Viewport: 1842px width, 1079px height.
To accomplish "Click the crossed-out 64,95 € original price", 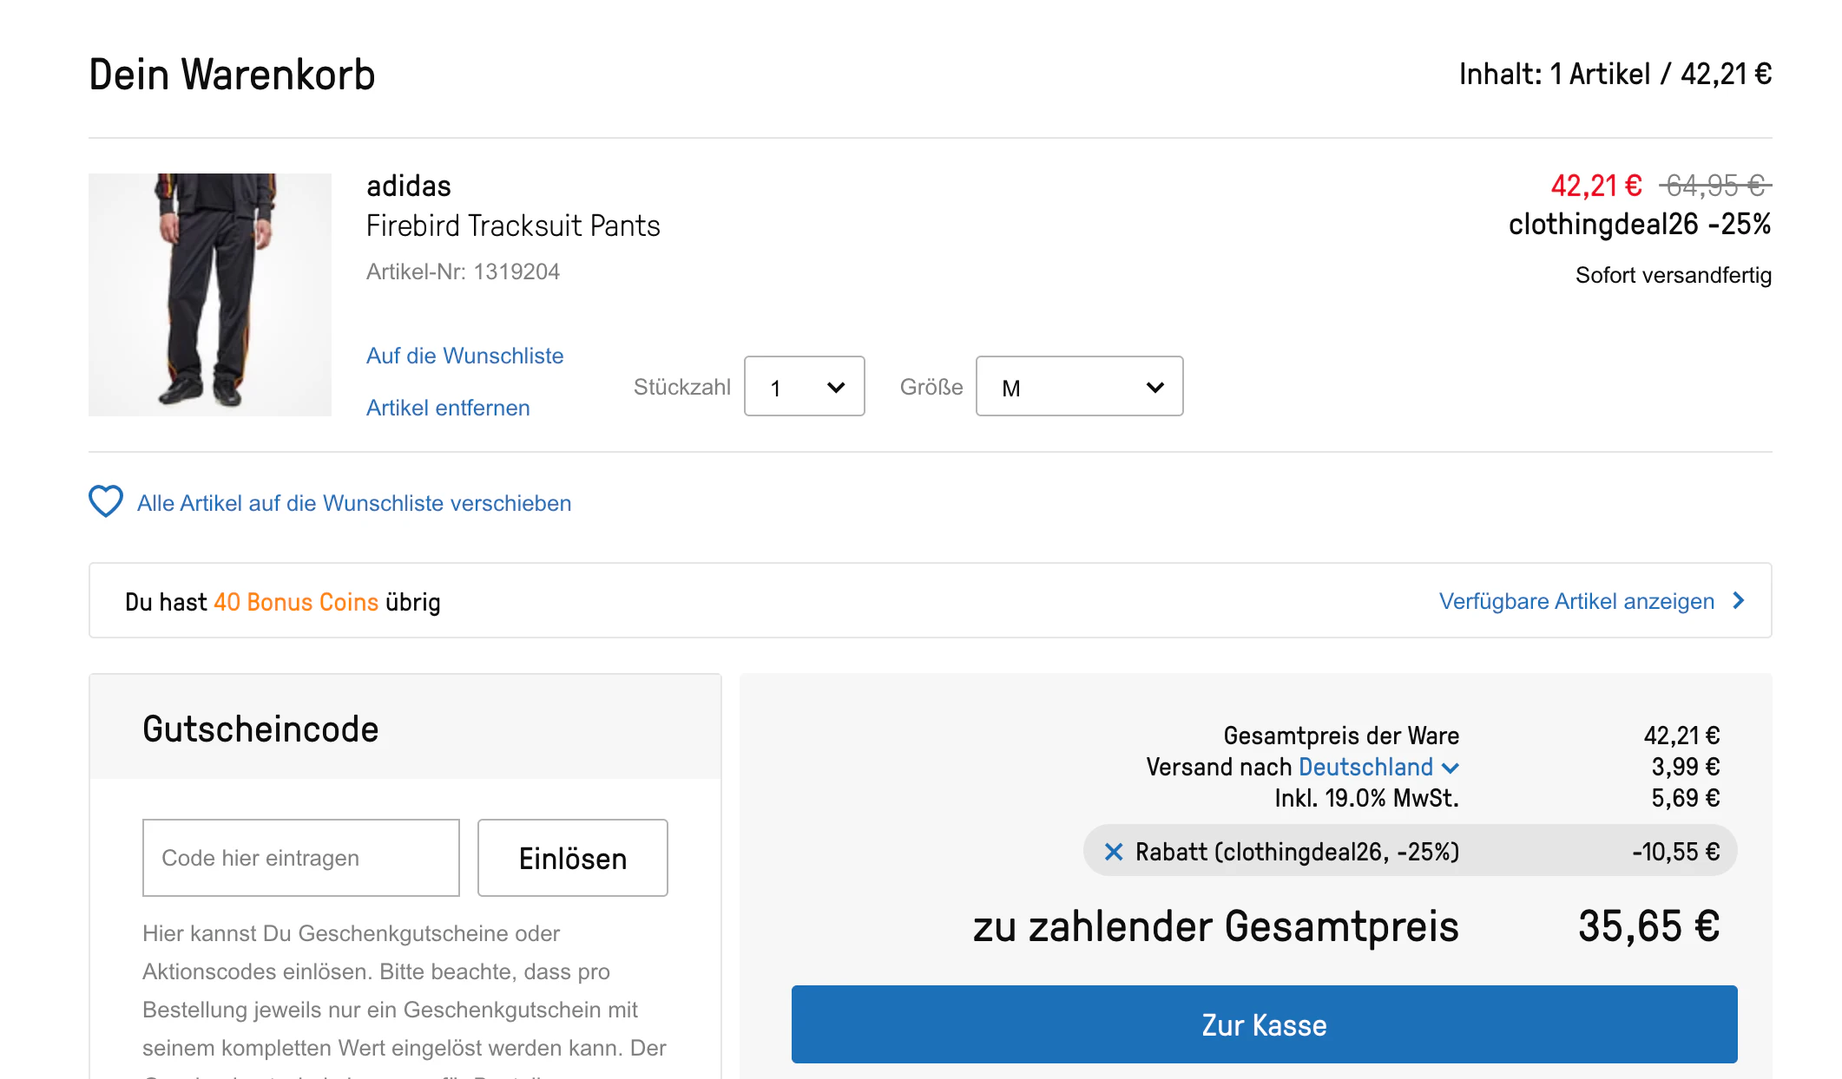I will 1715,186.
